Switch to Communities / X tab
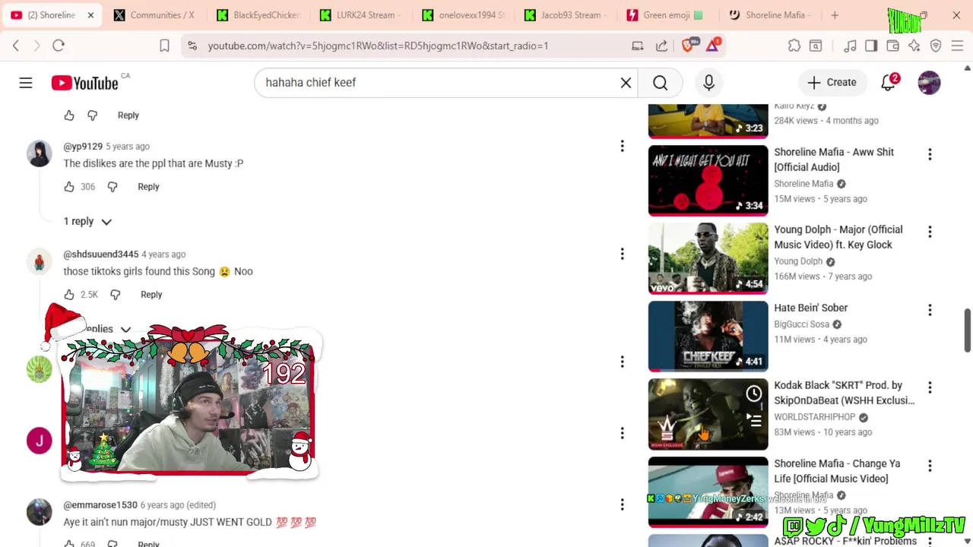The image size is (973, 547). (x=155, y=15)
